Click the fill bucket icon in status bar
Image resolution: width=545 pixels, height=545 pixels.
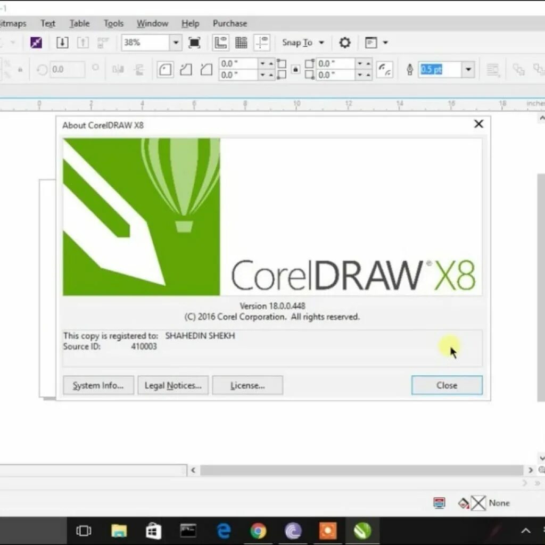(464, 503)
